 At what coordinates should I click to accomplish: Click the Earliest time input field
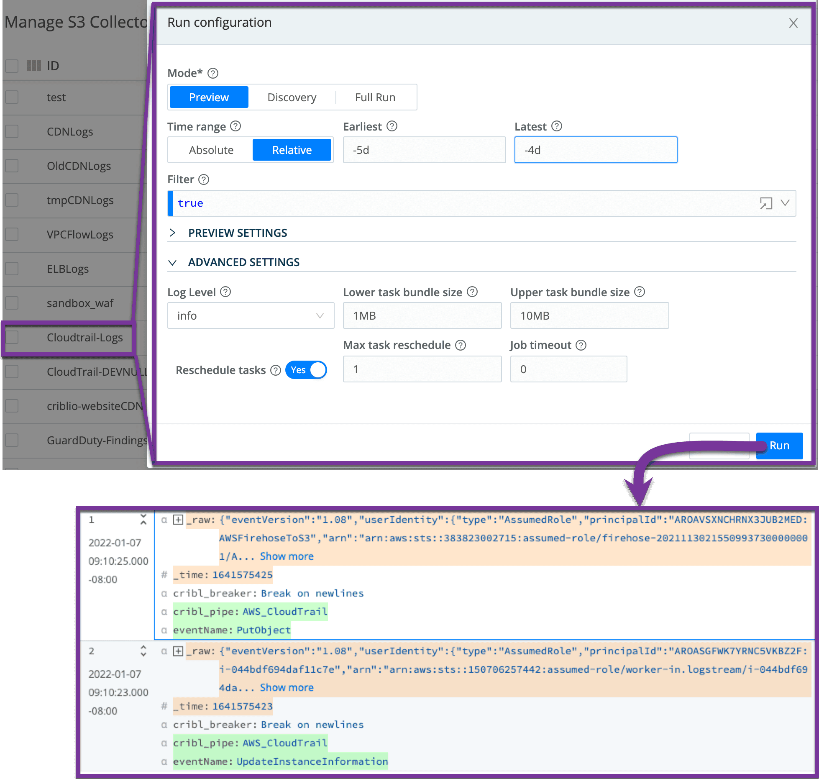(424, 150)
